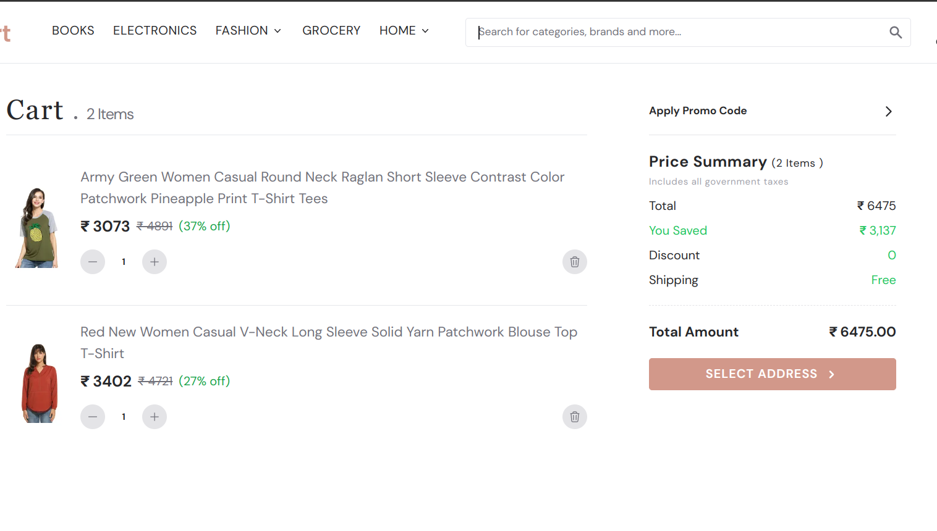Decrease quantity of Army Green T-shirt
This screenshot has height=531, width=937.
click(93, 262)
